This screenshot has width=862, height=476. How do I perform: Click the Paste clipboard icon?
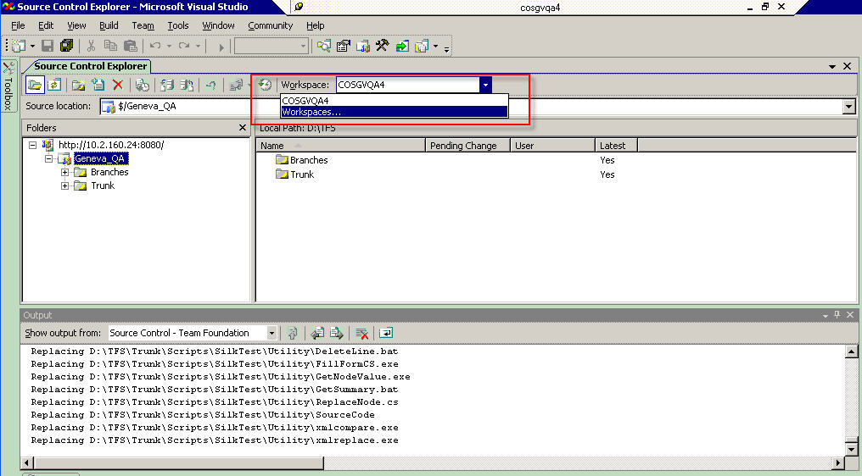(x=131, y=46)
